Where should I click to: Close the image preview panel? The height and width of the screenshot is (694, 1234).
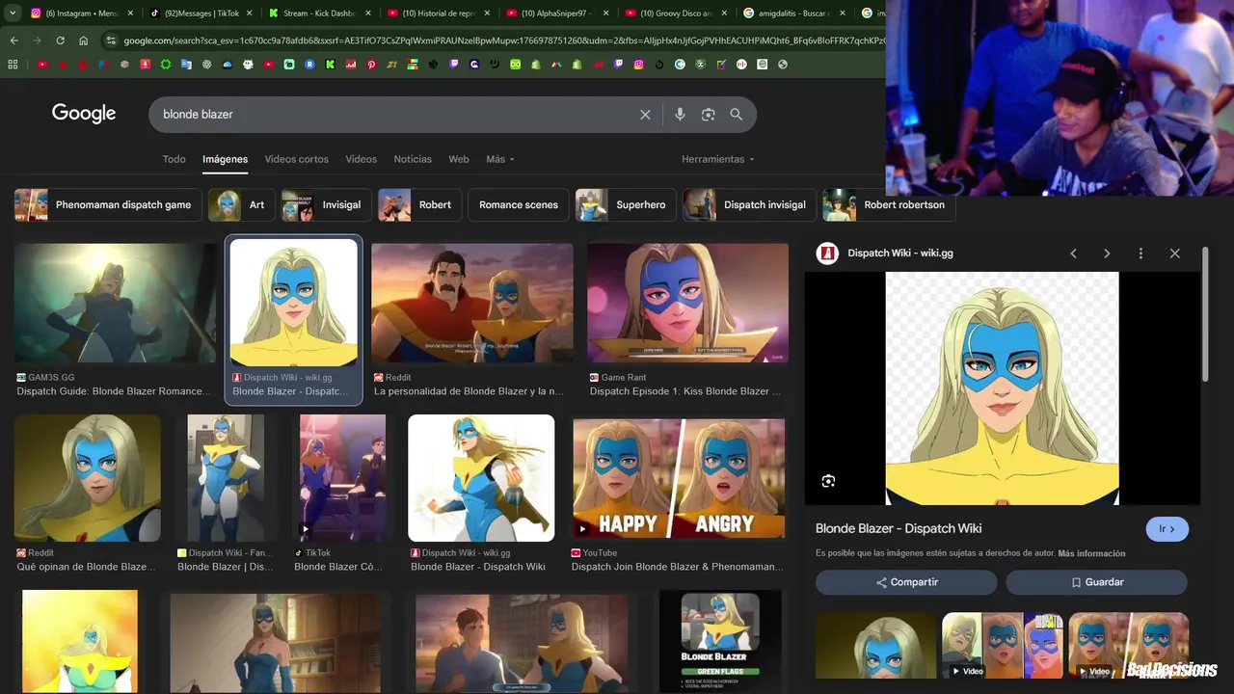point(1174,254)
